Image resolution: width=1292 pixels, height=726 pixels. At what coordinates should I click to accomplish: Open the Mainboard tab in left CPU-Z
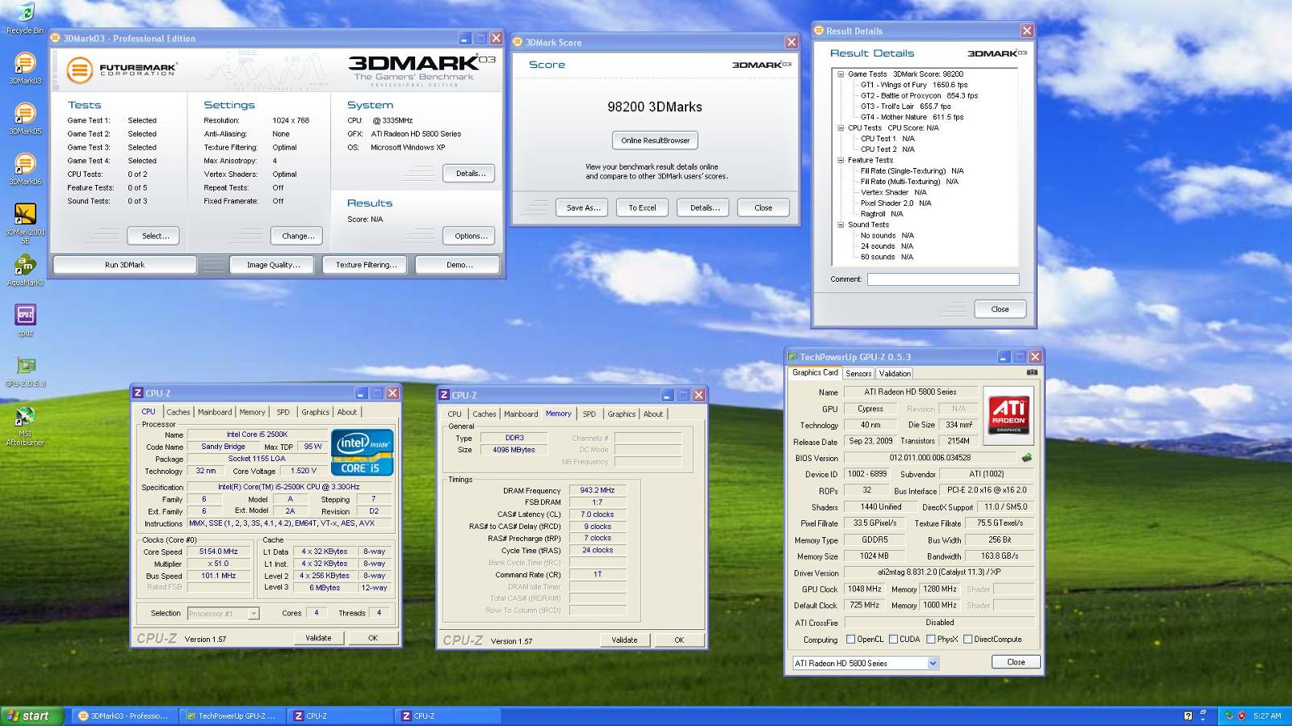215,412
